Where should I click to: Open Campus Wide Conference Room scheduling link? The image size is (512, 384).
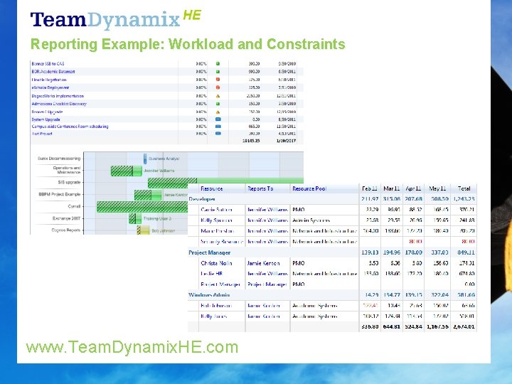(70, 127)
